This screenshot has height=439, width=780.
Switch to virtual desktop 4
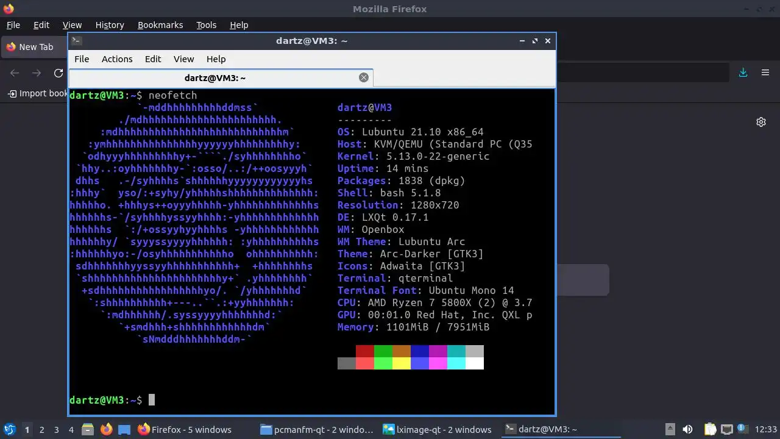point(71,429)
